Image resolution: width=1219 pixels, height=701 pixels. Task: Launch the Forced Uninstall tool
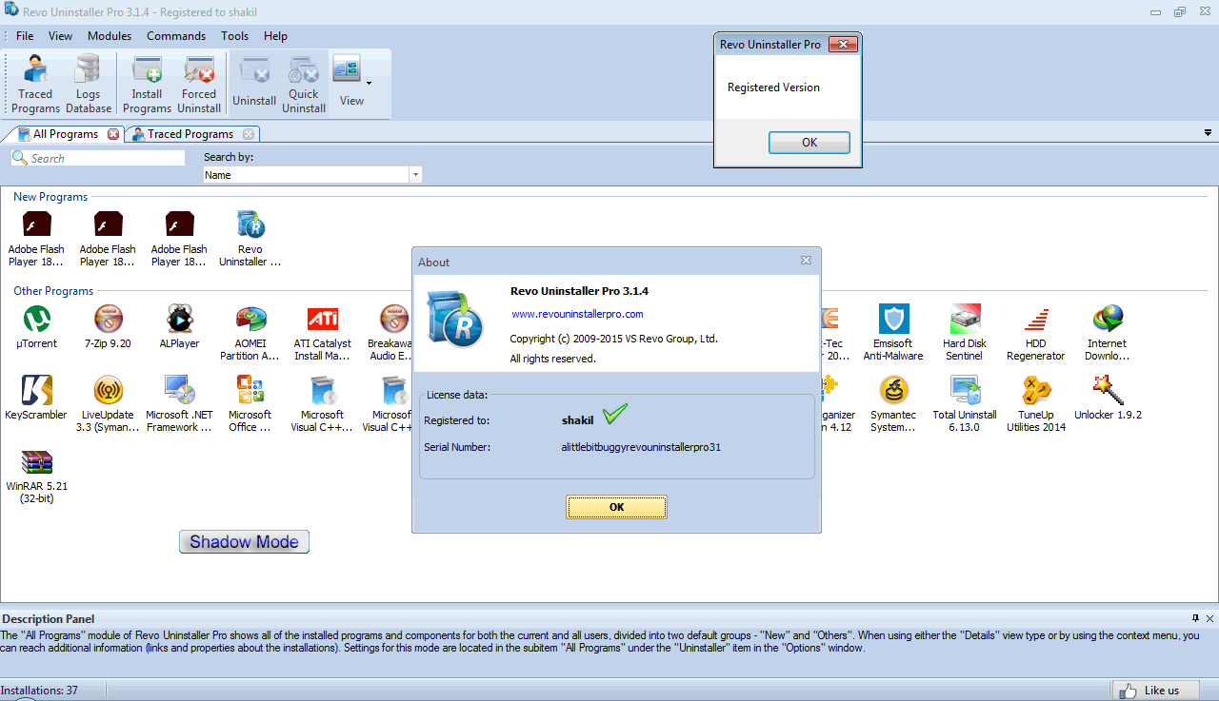199,85
